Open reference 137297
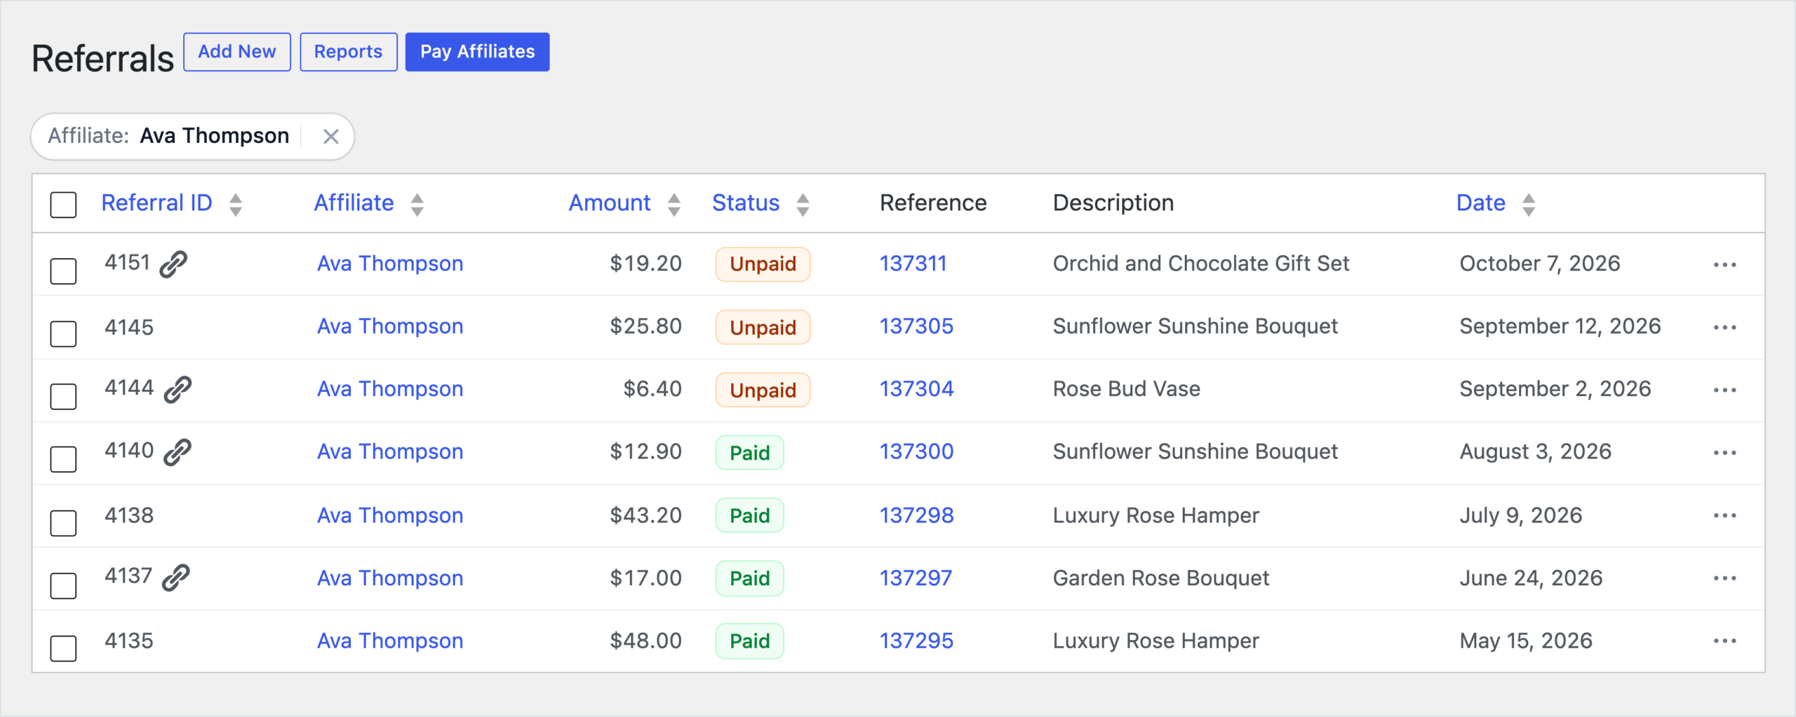1796x717 pixels. [916, 578]
